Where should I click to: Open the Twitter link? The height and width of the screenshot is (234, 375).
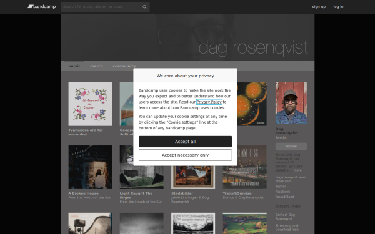(x=281, y=186)
